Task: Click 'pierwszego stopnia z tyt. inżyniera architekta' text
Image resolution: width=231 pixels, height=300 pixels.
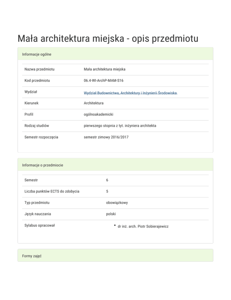Action: coord(120,126)
